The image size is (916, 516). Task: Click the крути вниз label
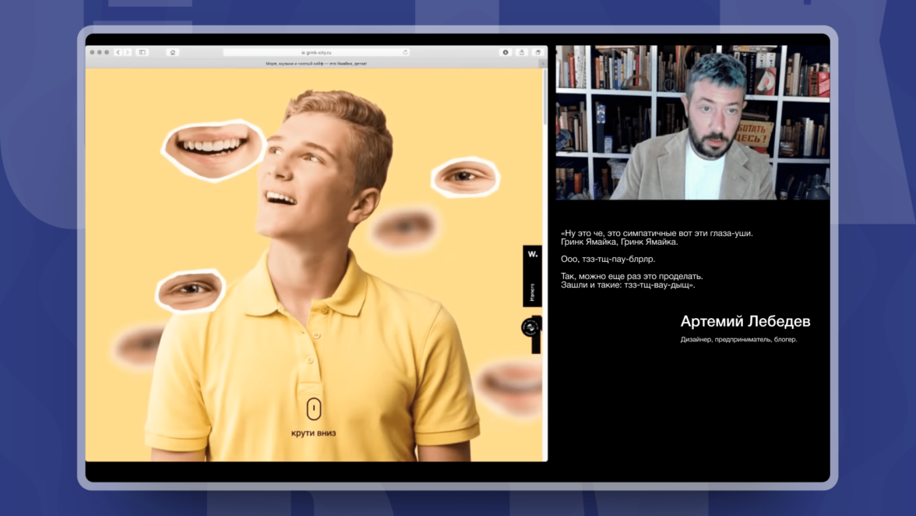pos(314,433)
